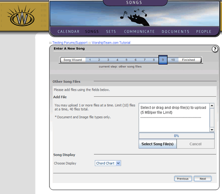The image size is (222, 194).
Task: Click the Select Song File(s) button
Action: click(x=158, y=144)
